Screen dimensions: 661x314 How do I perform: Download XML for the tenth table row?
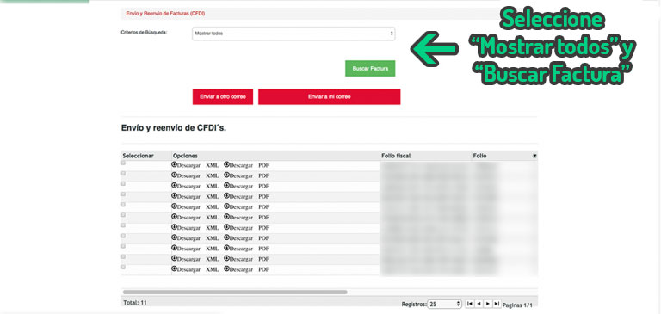pyautogui.click(x=195, y=259)
